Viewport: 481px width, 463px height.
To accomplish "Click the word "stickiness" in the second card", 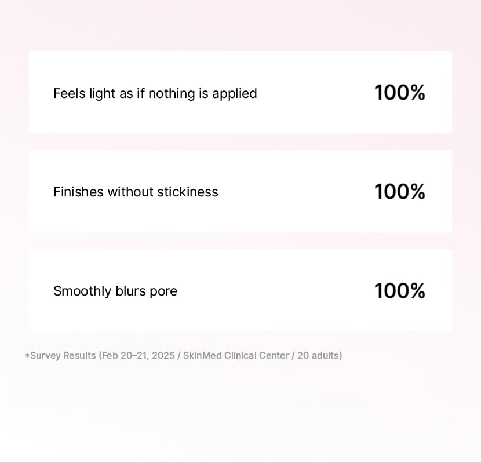I will (188, 192).
